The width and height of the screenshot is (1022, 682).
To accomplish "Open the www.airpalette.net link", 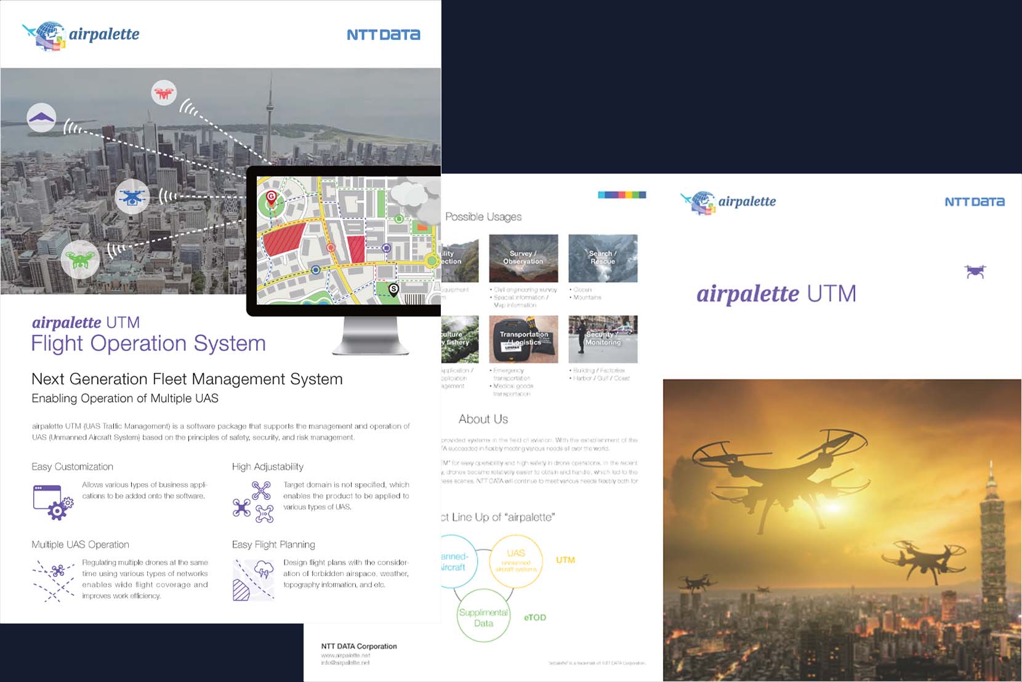I will click(x=345, y=656).
